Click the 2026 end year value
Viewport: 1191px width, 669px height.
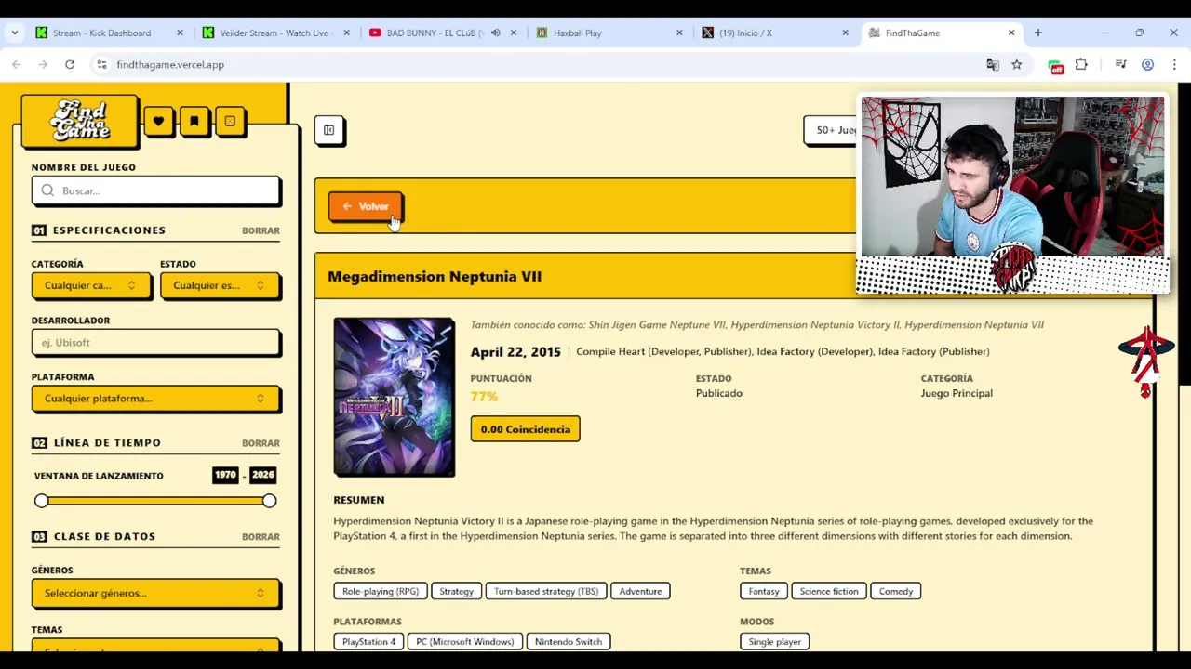(263, 475)
